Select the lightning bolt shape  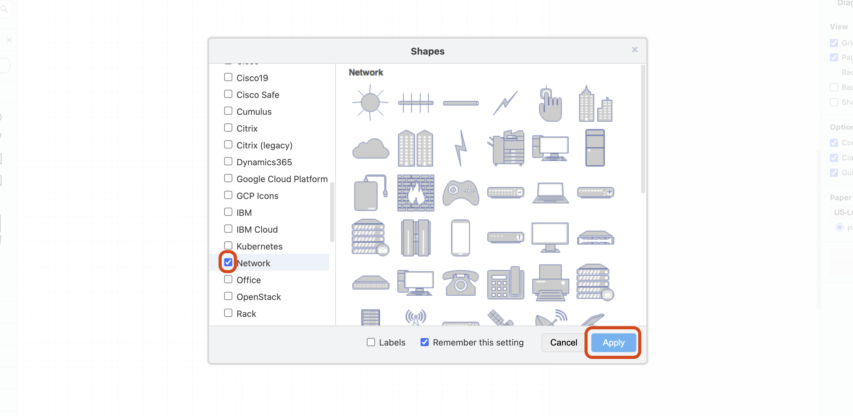[460, 149]
